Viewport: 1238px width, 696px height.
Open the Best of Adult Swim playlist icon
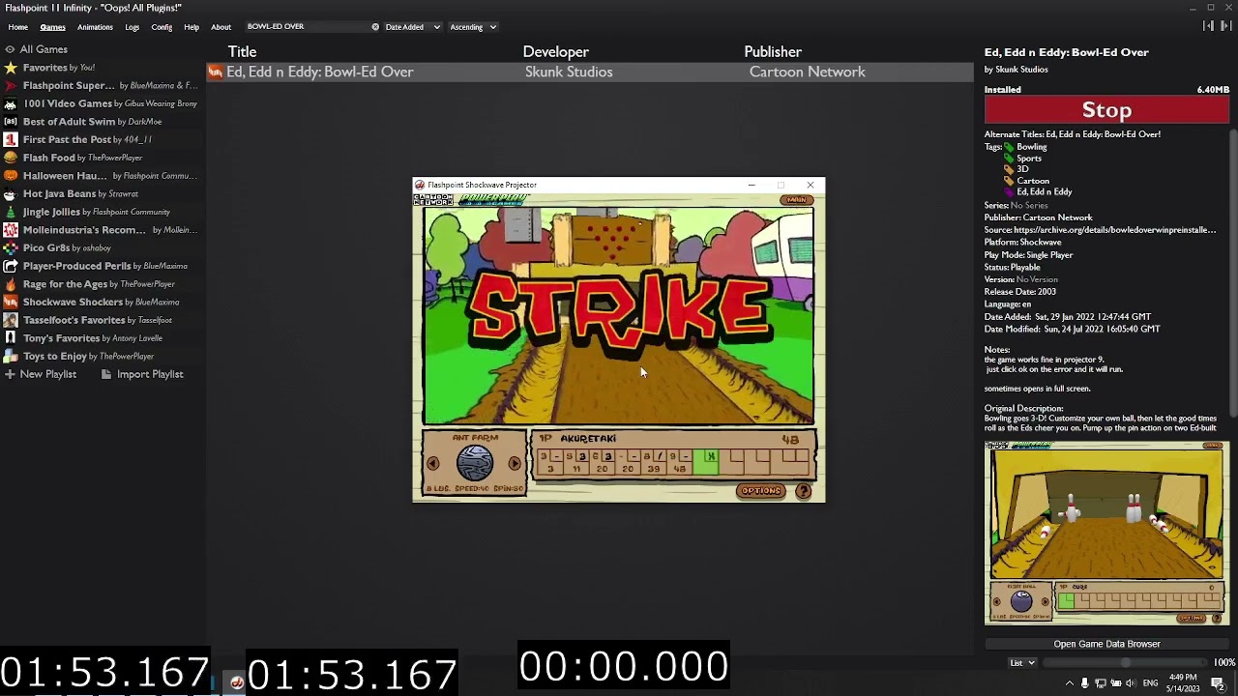coord(11,122)
